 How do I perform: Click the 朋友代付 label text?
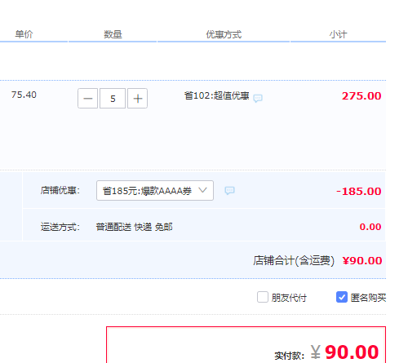289,298
